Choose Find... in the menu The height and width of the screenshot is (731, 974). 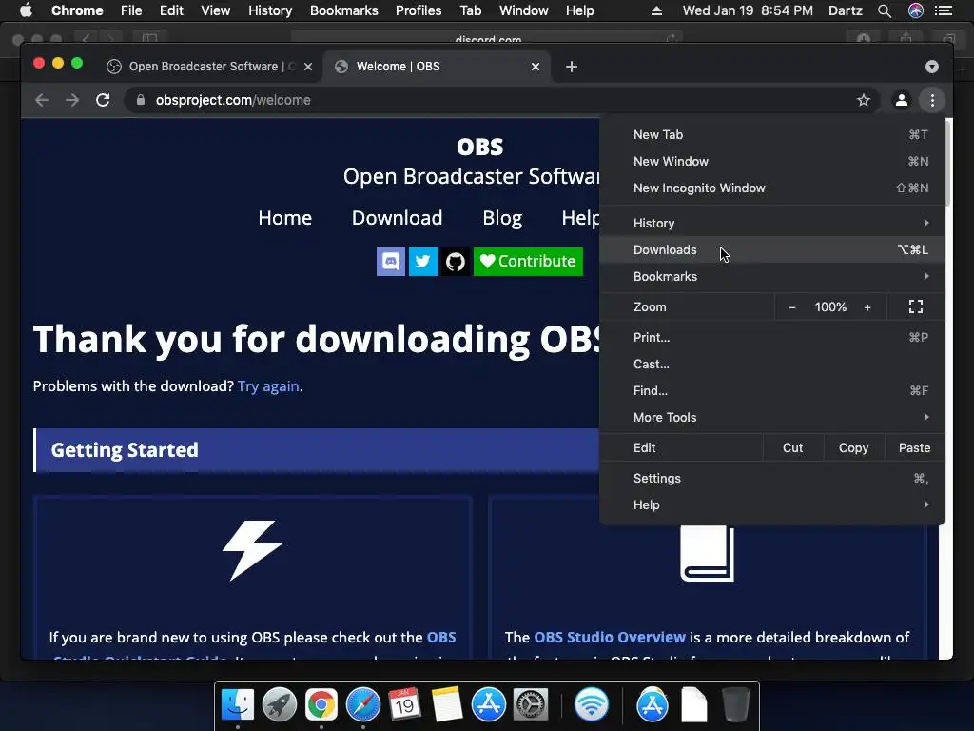tap(772, 390)
